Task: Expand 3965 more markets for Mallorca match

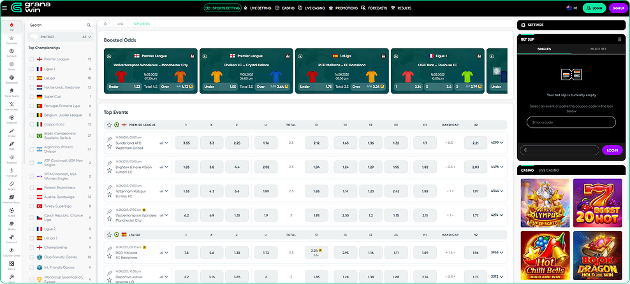Action: 497,253
